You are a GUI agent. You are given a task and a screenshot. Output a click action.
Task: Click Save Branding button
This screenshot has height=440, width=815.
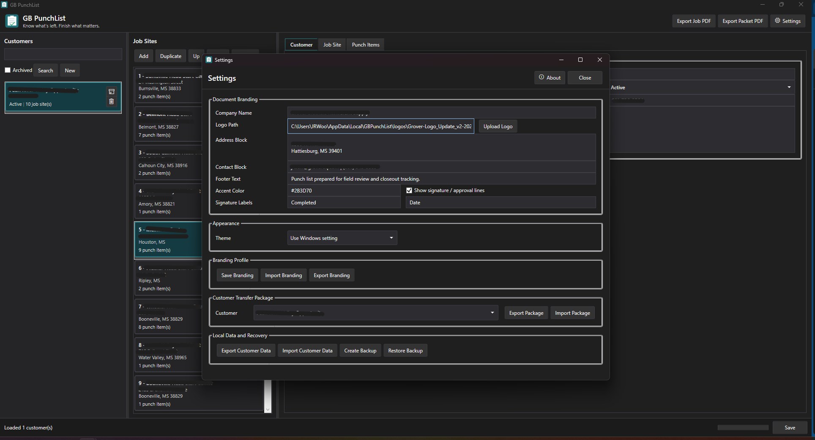click(x=237, y=275)
